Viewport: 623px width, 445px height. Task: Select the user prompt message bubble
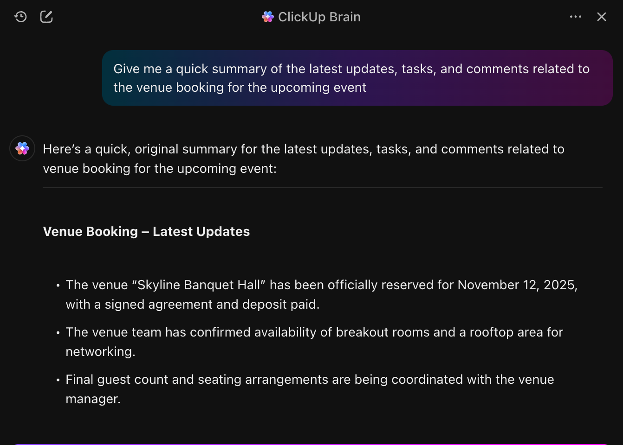(357, 78)
